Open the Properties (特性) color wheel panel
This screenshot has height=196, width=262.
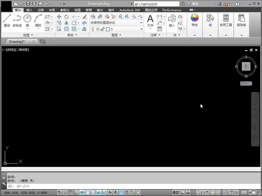pos(194,20)
